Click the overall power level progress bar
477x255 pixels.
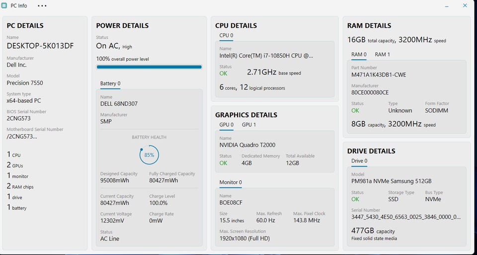pos(149,67)
